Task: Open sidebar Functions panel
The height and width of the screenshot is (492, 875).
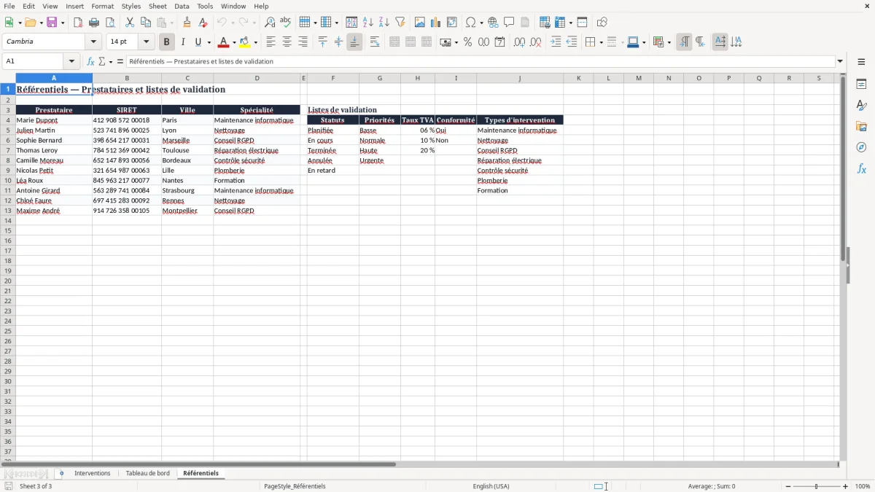Action: click(x=861, y=168)
